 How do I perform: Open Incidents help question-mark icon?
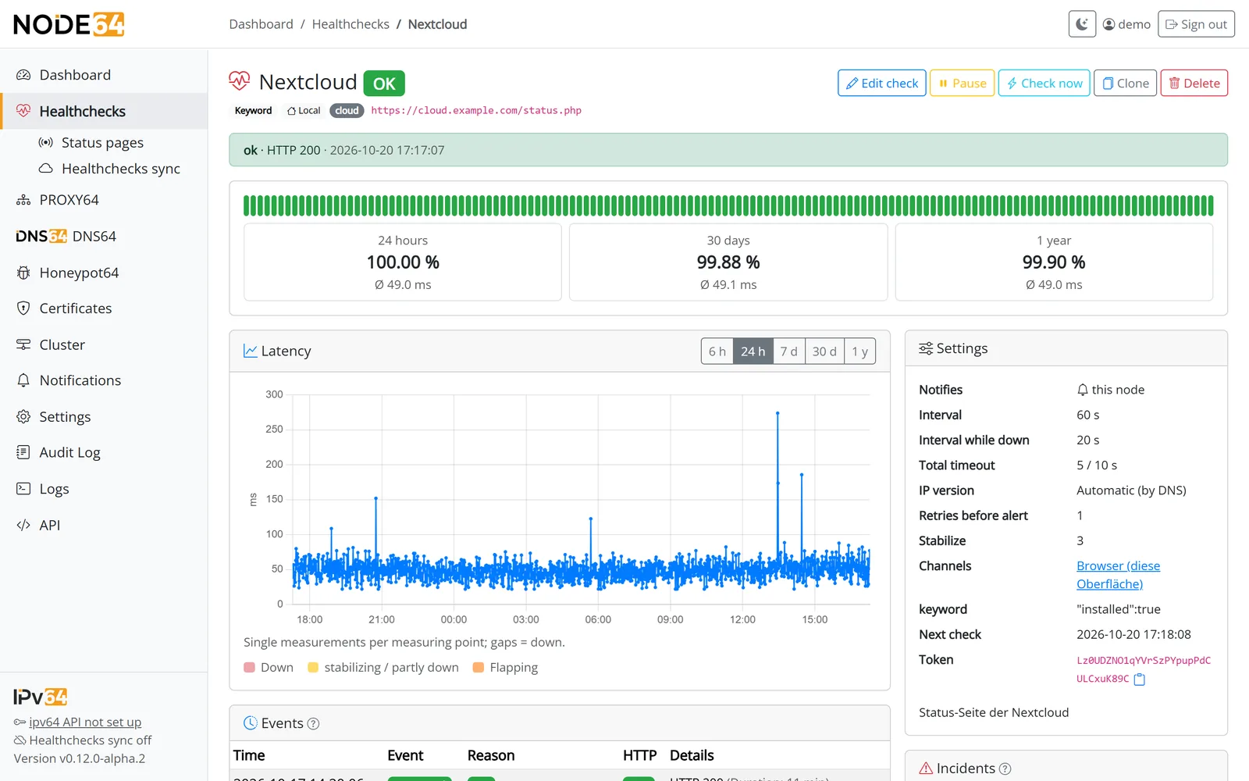point(1005,769)
